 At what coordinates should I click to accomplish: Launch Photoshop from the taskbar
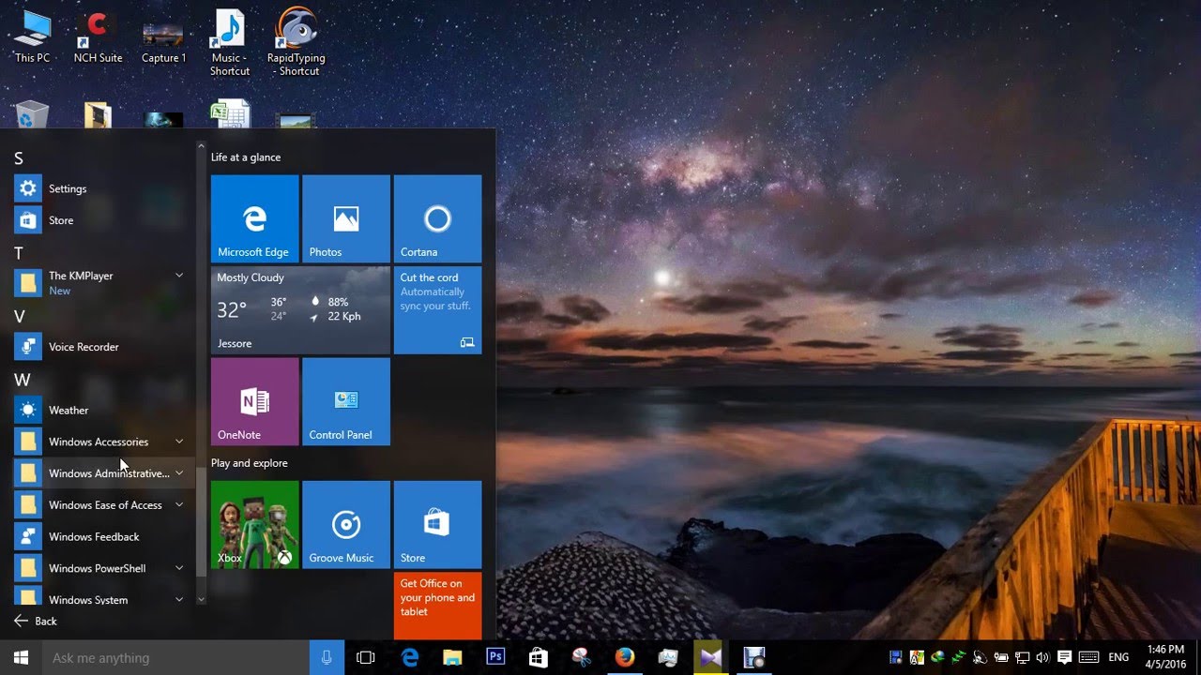[495, 657]
